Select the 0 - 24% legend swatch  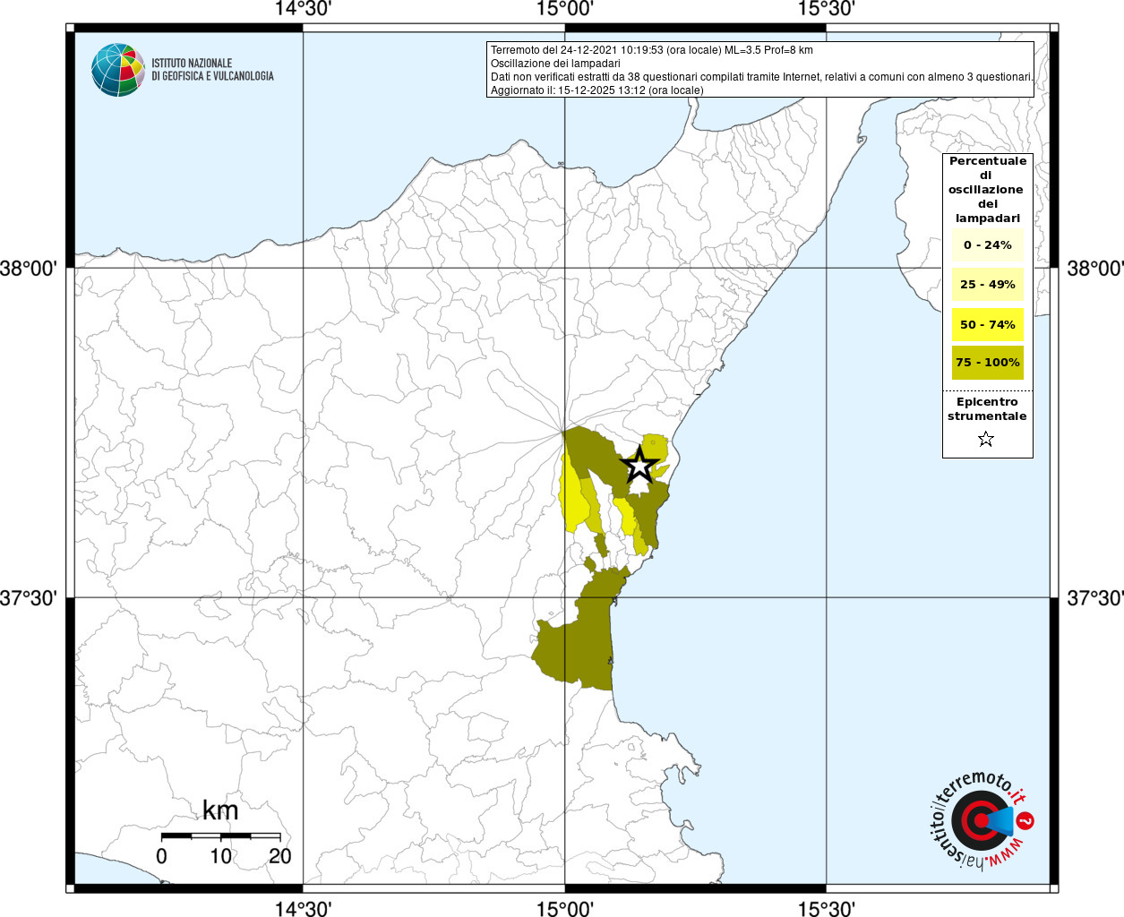[987, 244]
